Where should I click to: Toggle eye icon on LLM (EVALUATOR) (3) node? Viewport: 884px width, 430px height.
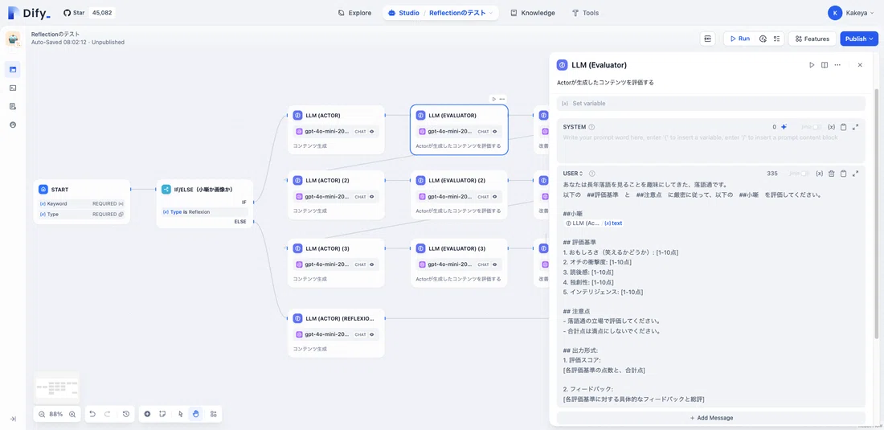[x=494, y=264]
